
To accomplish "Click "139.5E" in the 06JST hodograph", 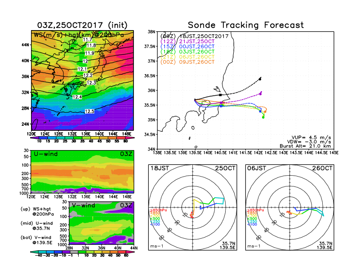I will [325, 247].
